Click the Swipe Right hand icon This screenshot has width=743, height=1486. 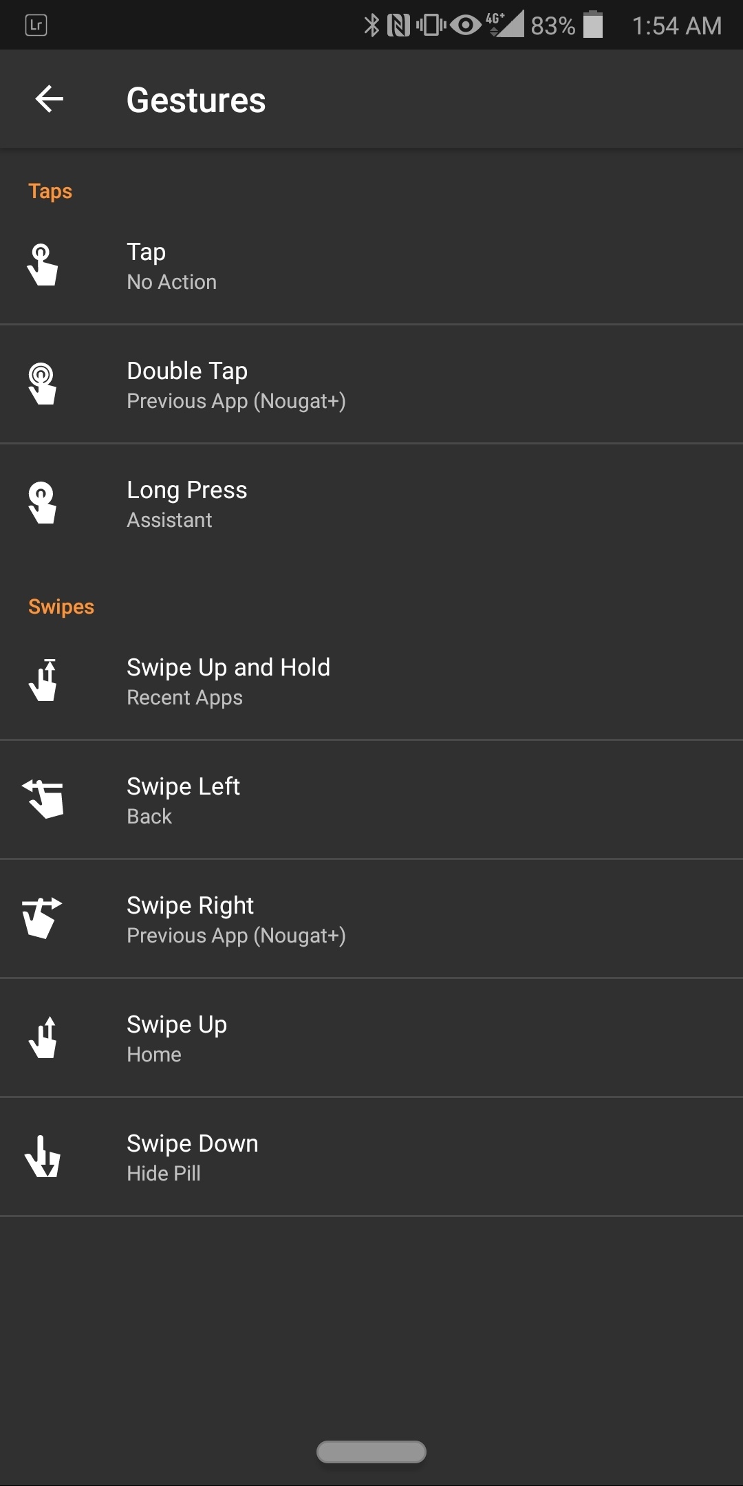click(x=43, y=918)
